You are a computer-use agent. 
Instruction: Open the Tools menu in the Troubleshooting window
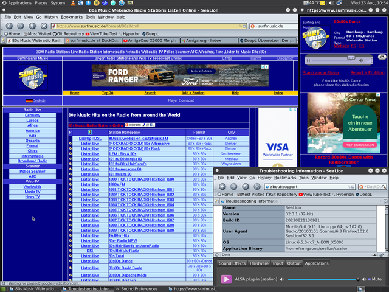coord(304,178)
